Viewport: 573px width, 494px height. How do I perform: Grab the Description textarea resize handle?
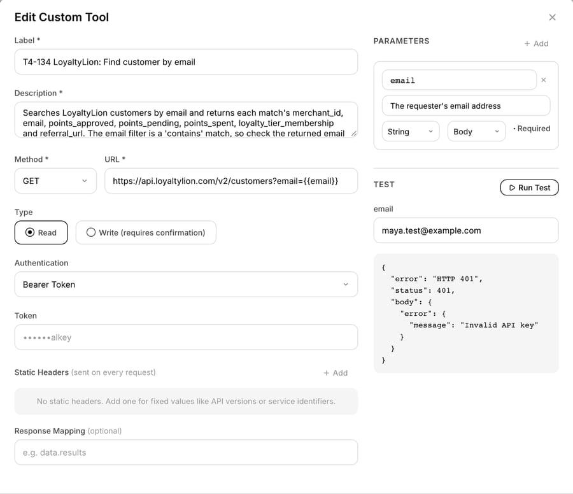[353, 133]
